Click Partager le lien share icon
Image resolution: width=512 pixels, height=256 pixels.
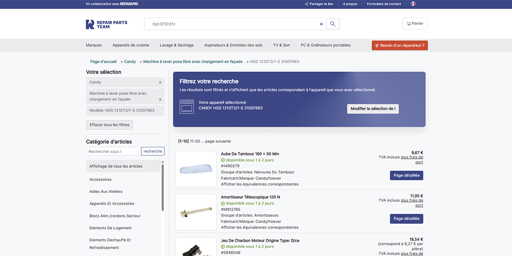(307, 4)
